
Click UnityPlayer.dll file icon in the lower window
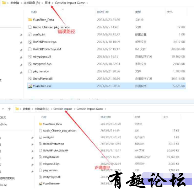point(41,177)
